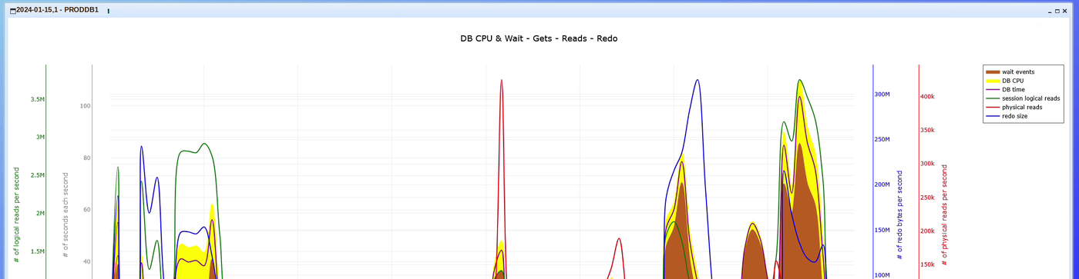Click the '80' gray axis tick label
The image size is (1079, 279).
click(x=87, y=158)
